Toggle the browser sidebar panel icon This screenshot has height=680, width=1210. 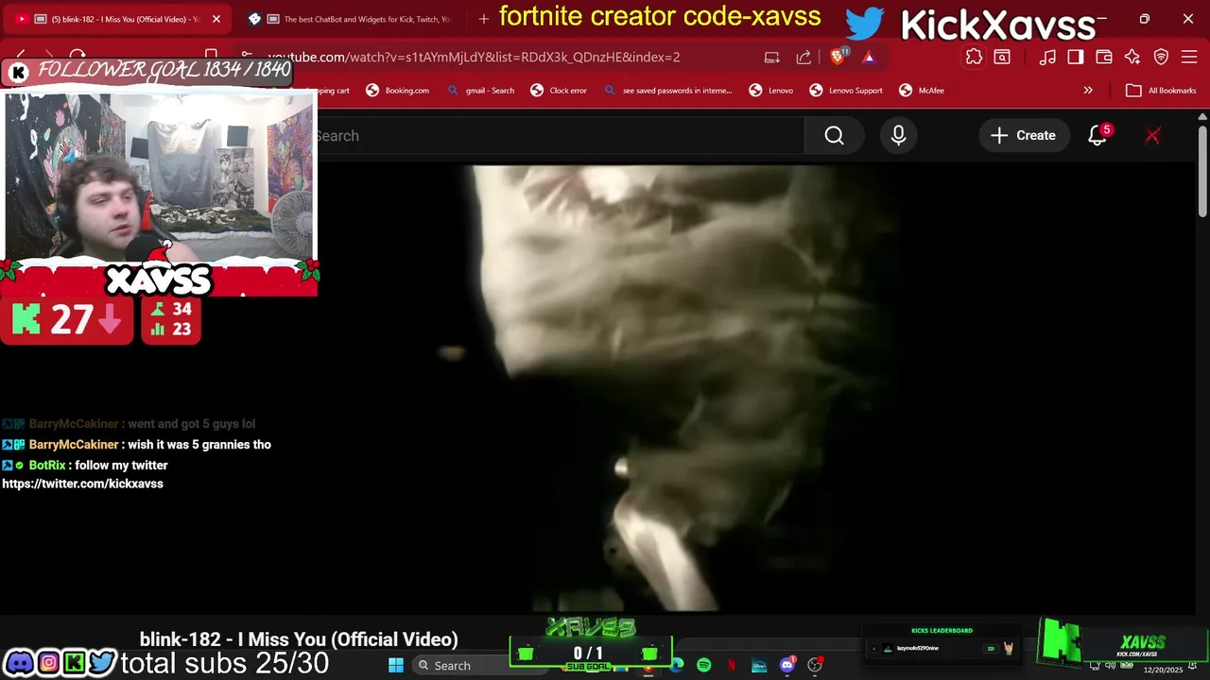[1076, 57]
